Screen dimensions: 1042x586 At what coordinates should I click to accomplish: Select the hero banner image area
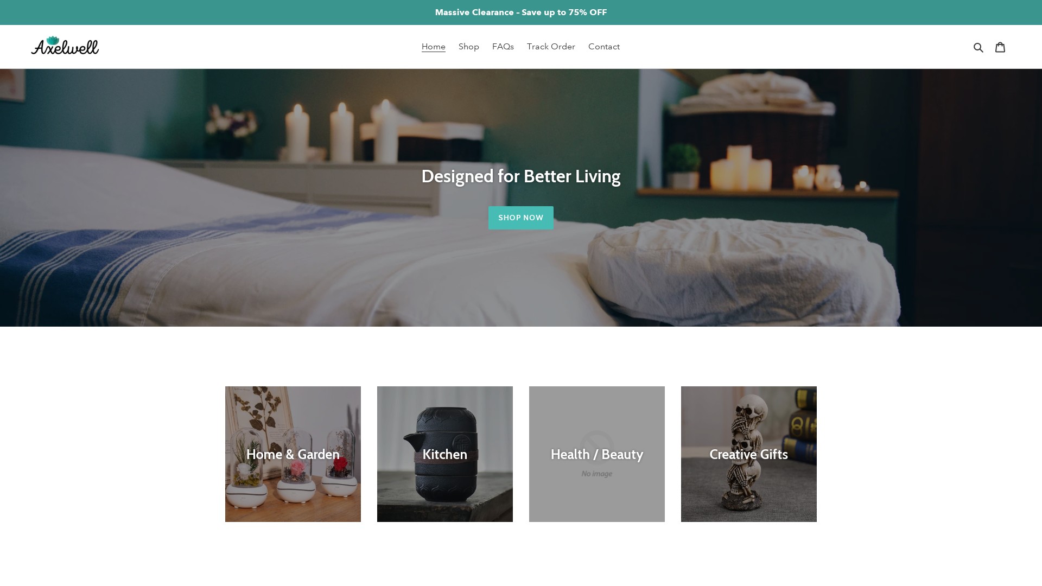pyautogui.click(x=521, y=198)
